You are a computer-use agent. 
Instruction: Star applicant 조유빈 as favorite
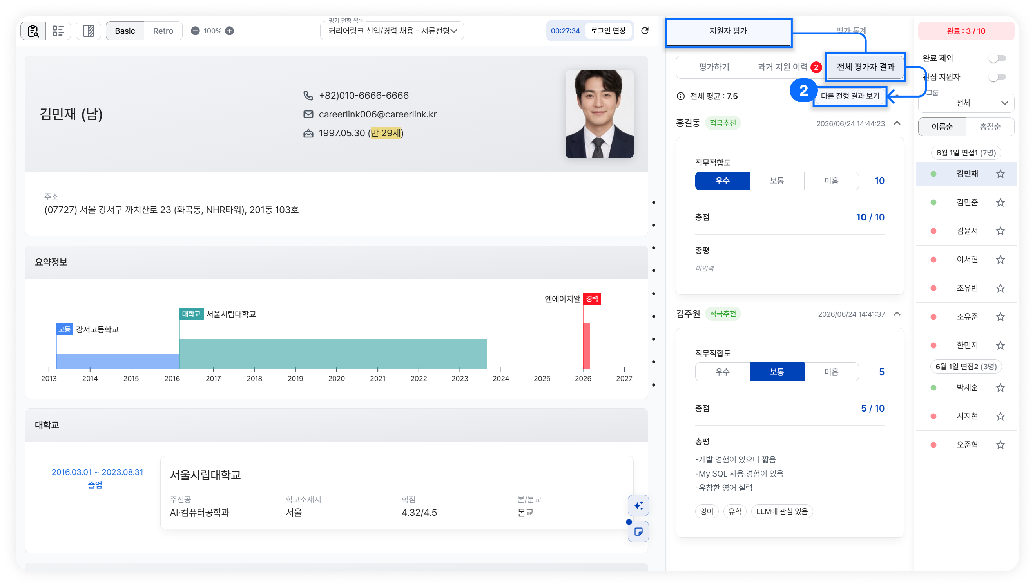pyautogui.click(x=1000, y=288)
